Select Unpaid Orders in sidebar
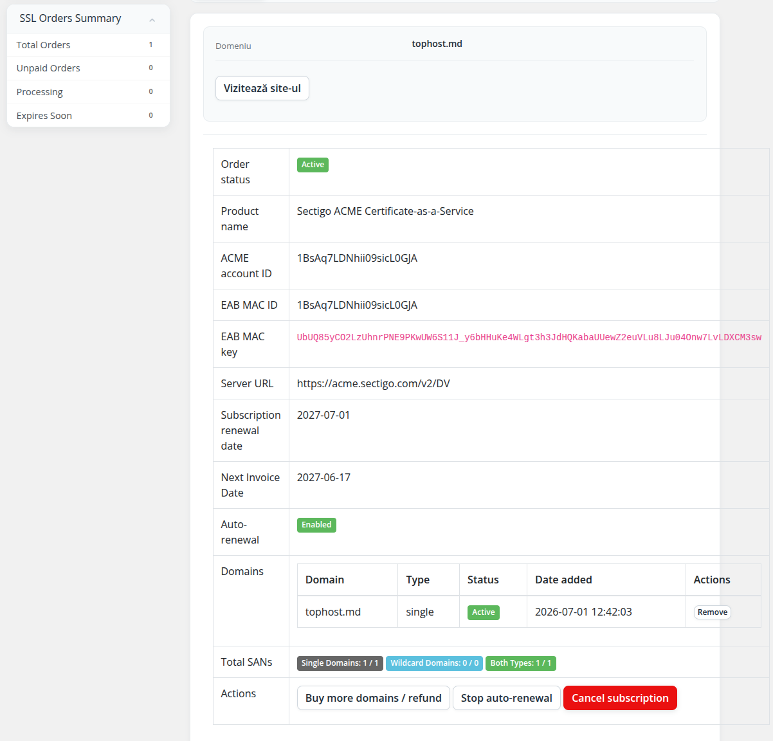Screen dimensions: 773x741 (x=88, y=68)
